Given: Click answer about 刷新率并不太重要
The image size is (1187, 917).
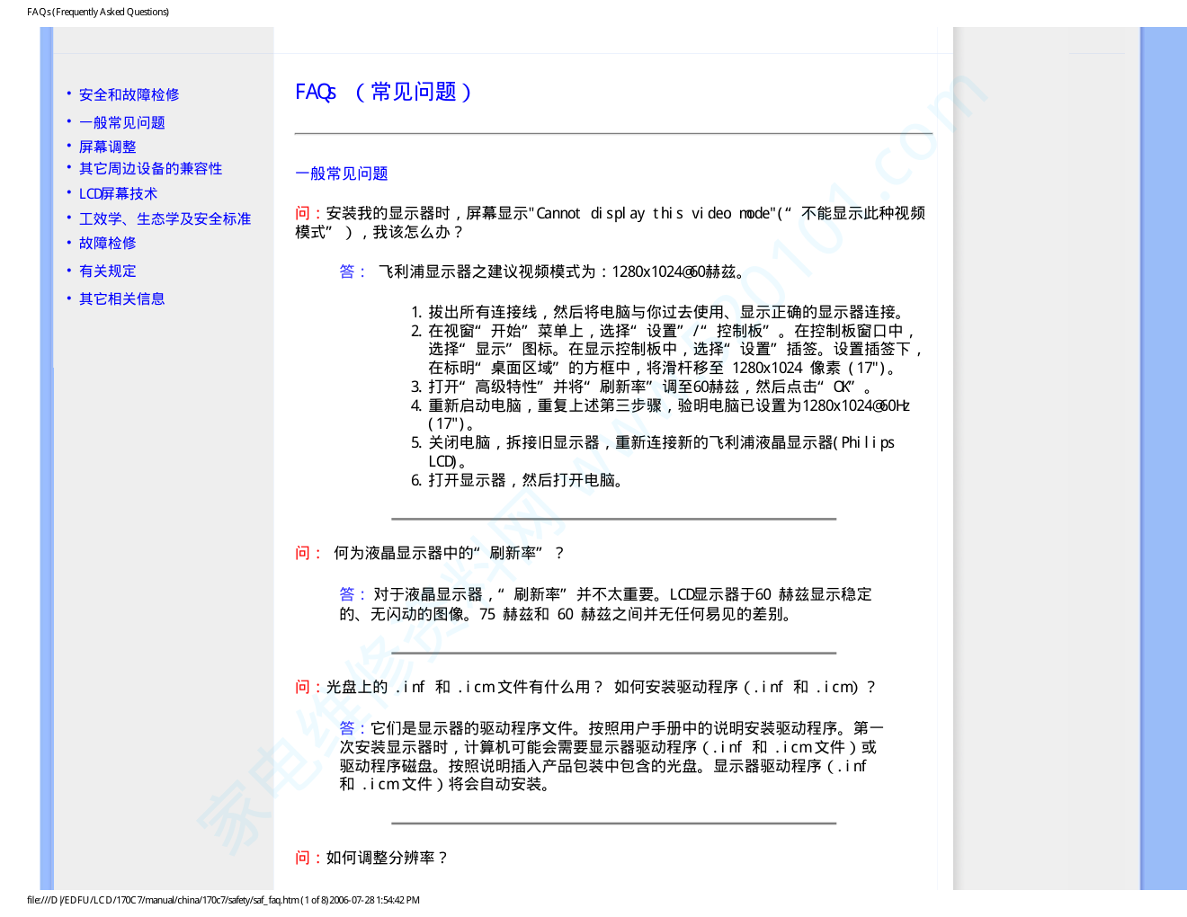Looking at the screenshot, I should [605, 604].
